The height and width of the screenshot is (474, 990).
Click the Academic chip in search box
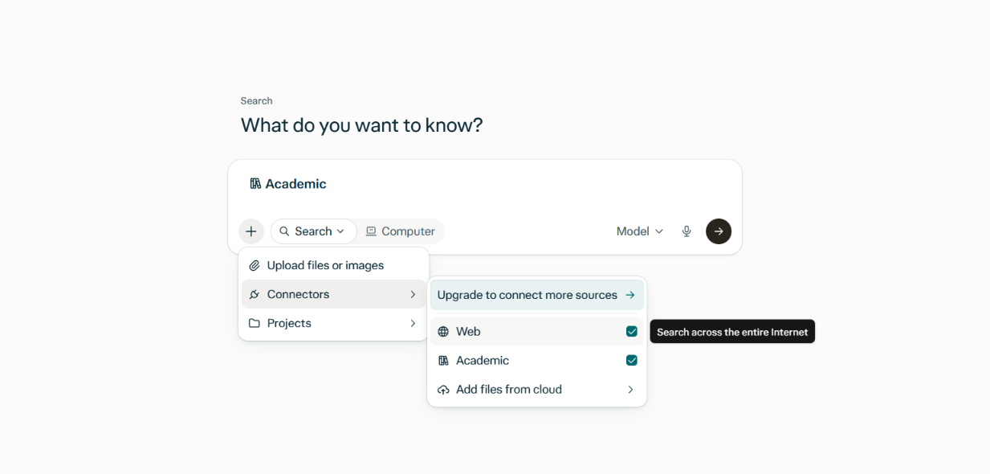(288, 184)
